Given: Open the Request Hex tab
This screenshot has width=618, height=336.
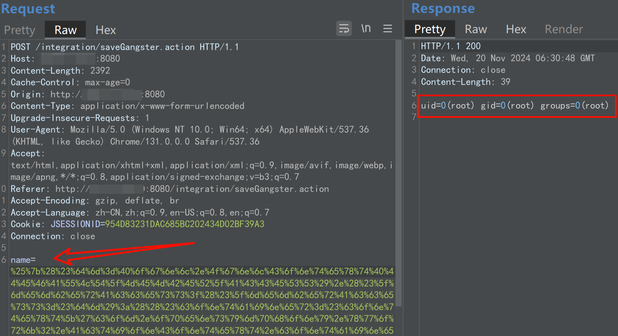Looking at the screenshot, I should (106, 30).
